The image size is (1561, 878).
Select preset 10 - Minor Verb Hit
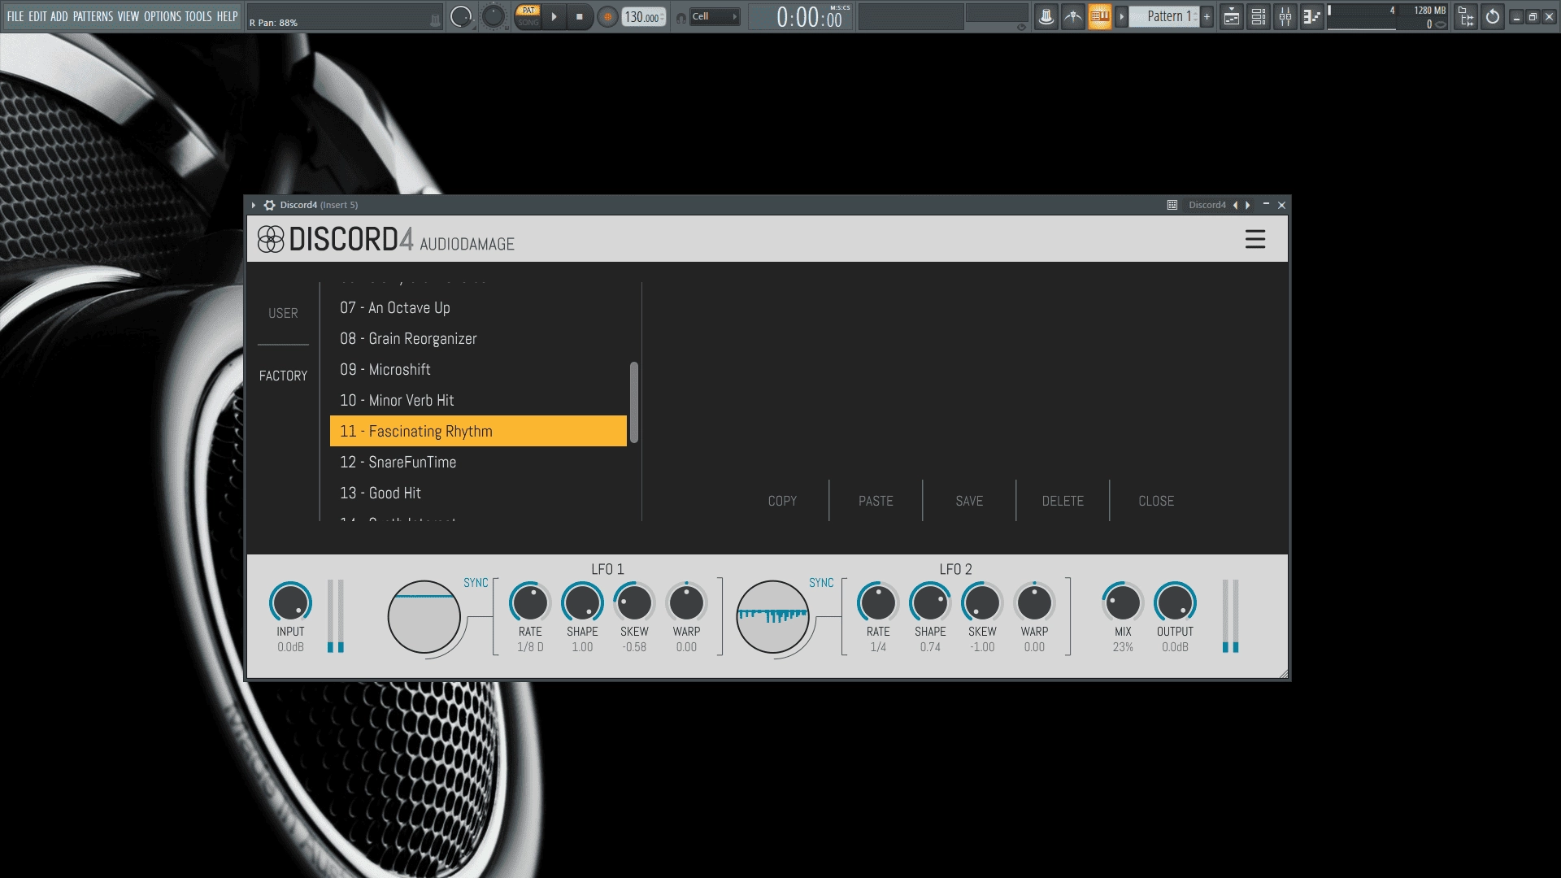pos(478,400)
